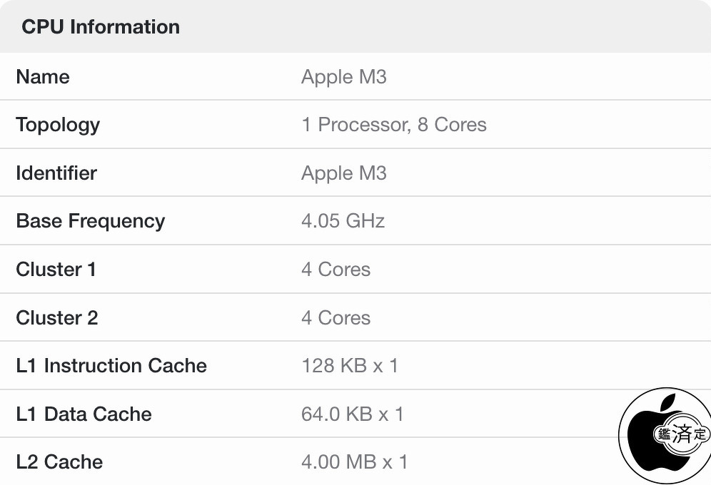
Task: Select the Topology row label
Action: (x=58, y=125)
